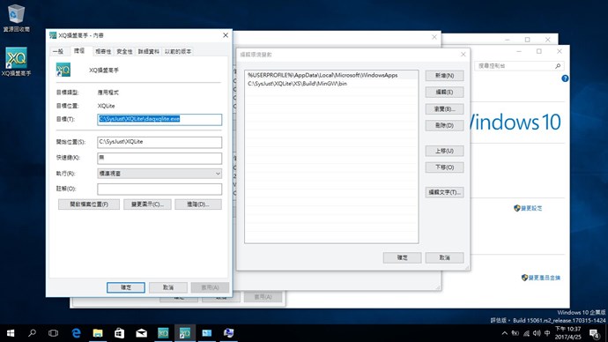Open the Action Center notification icon
This screenshot has width=608, height=342.
595,333
